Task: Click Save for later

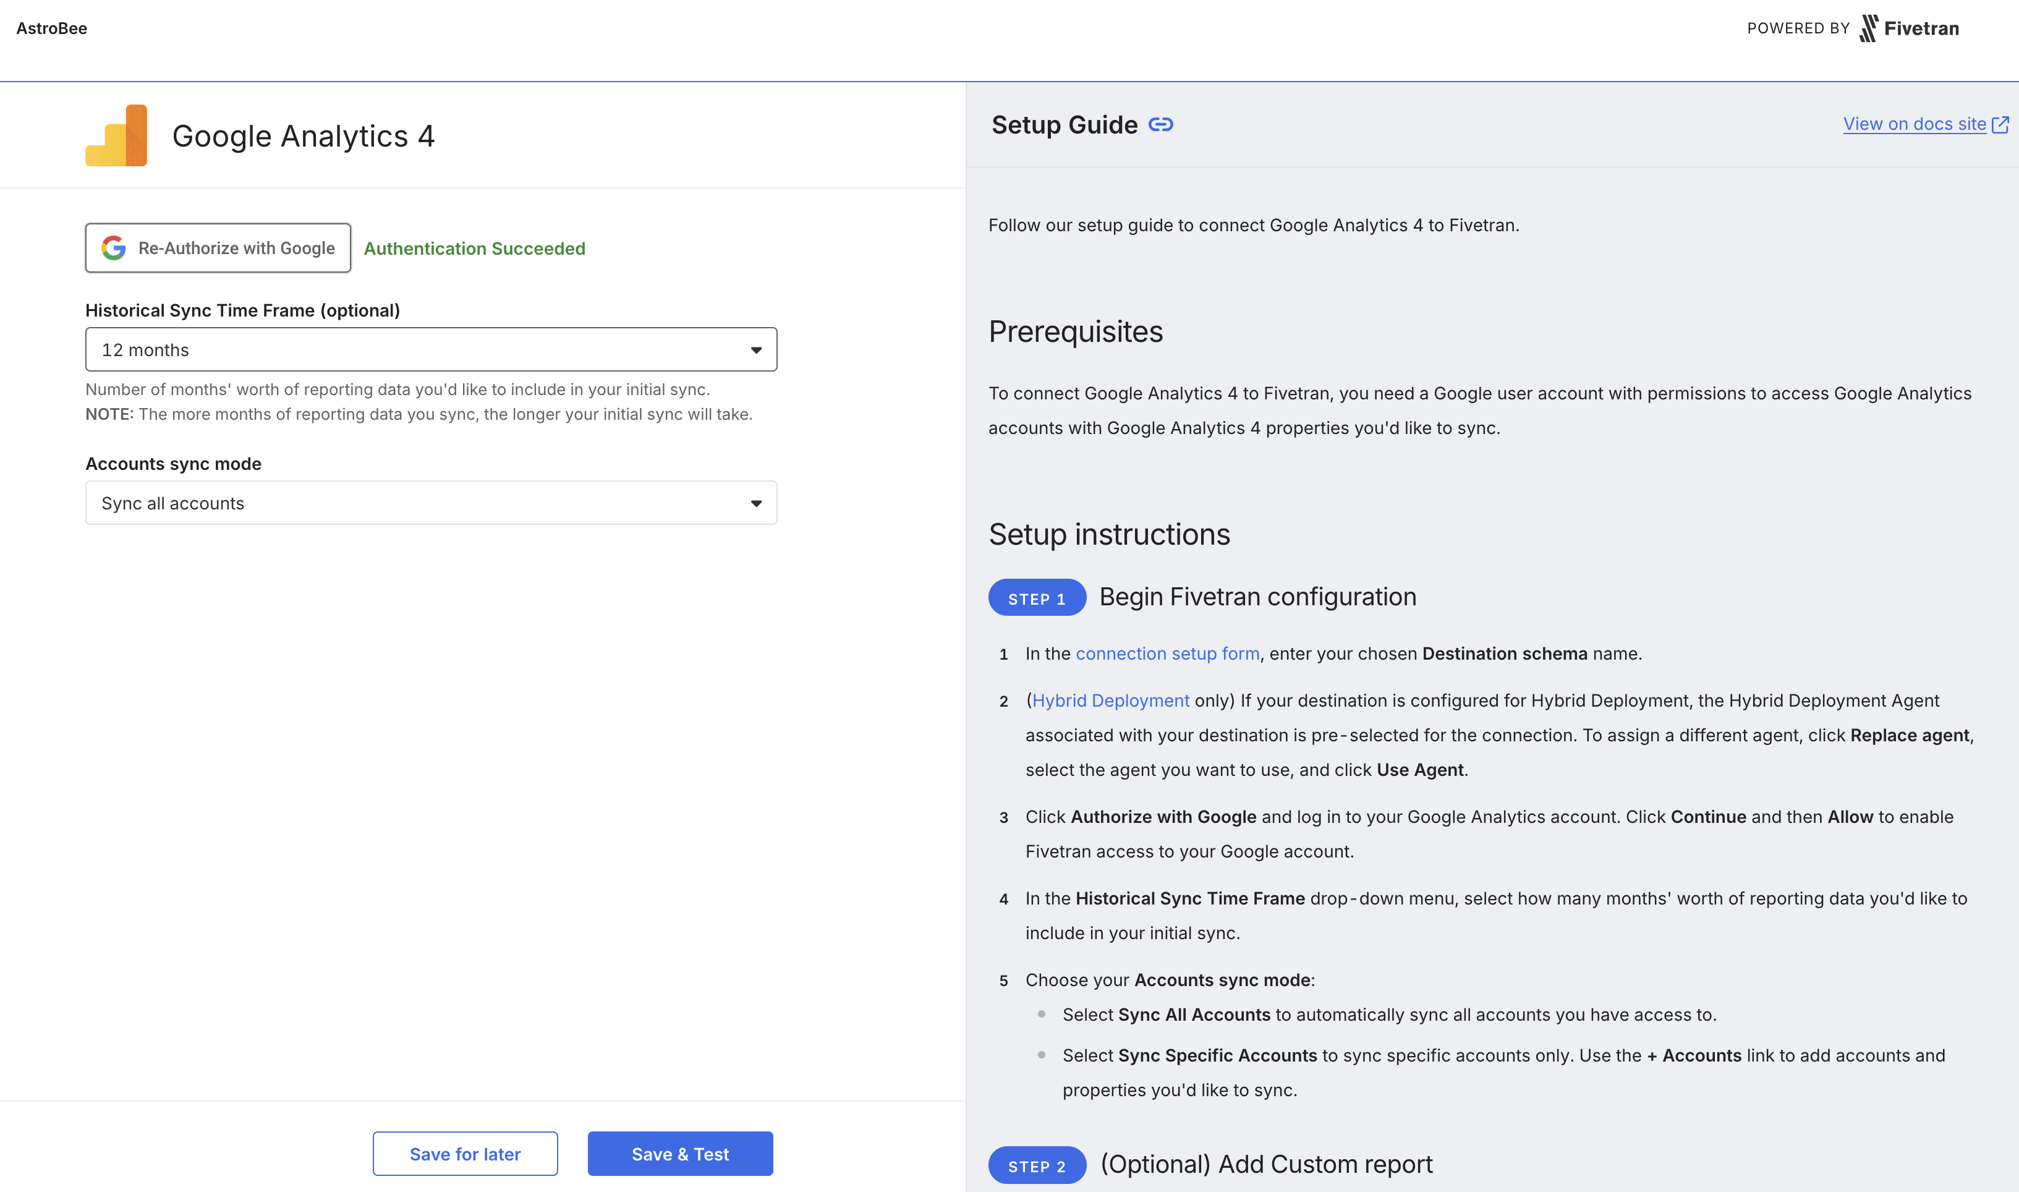Action: (x=465, y=1154)
